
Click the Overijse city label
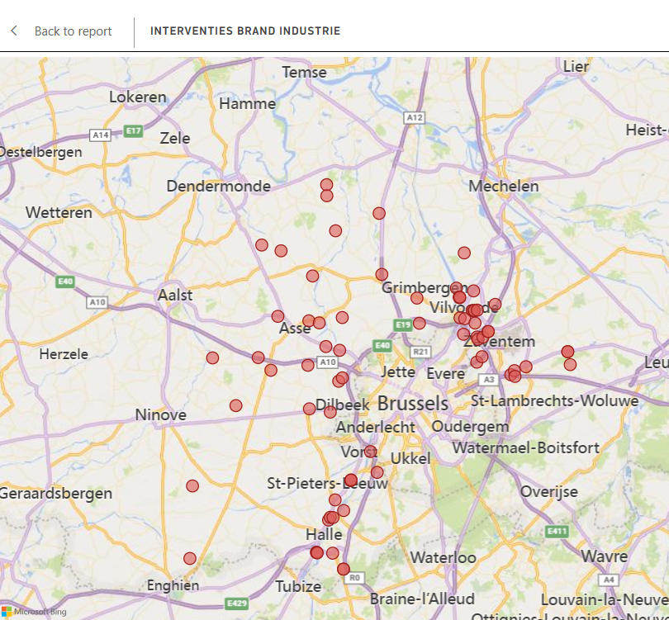click(x=549, y=492)
